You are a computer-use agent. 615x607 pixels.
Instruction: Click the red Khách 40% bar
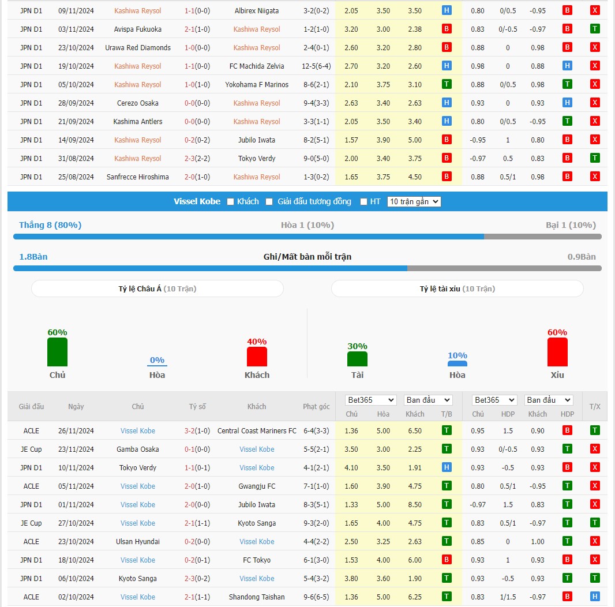pos(257,357)
